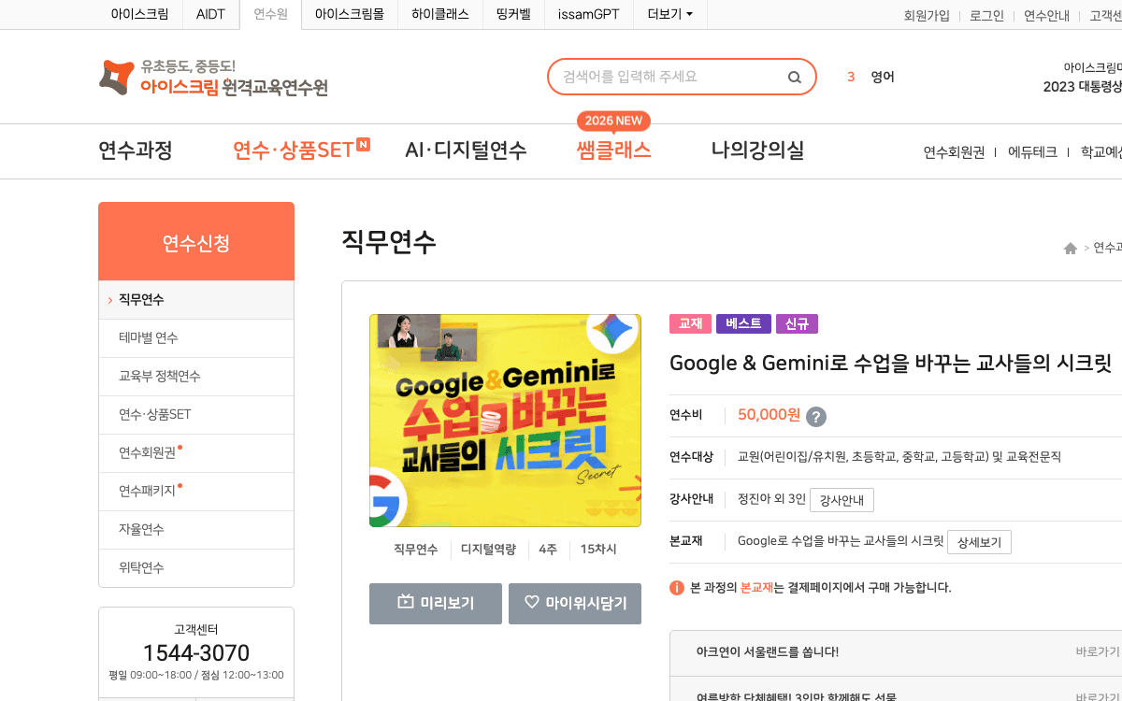Click the customer center number 1544-3070
The width and height of the screenshot is (1122, 701).
click(x=196, y=652)
